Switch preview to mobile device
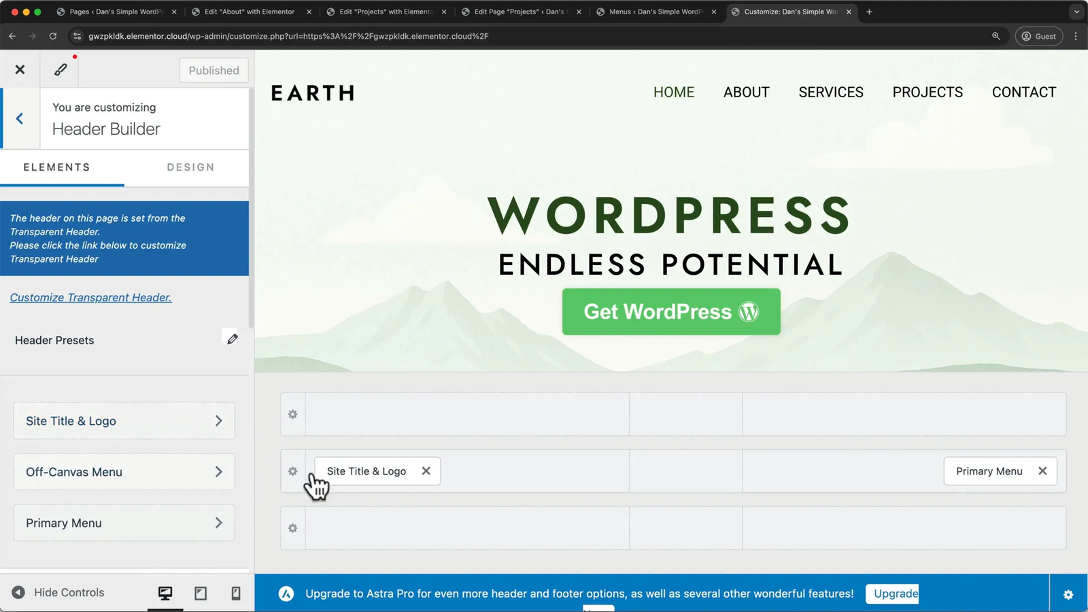The image size is (1088, 612). (x=236, y=593)
